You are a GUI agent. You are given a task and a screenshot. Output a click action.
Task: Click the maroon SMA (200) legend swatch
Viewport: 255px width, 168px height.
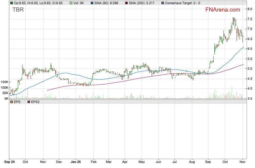click(126, 3)
